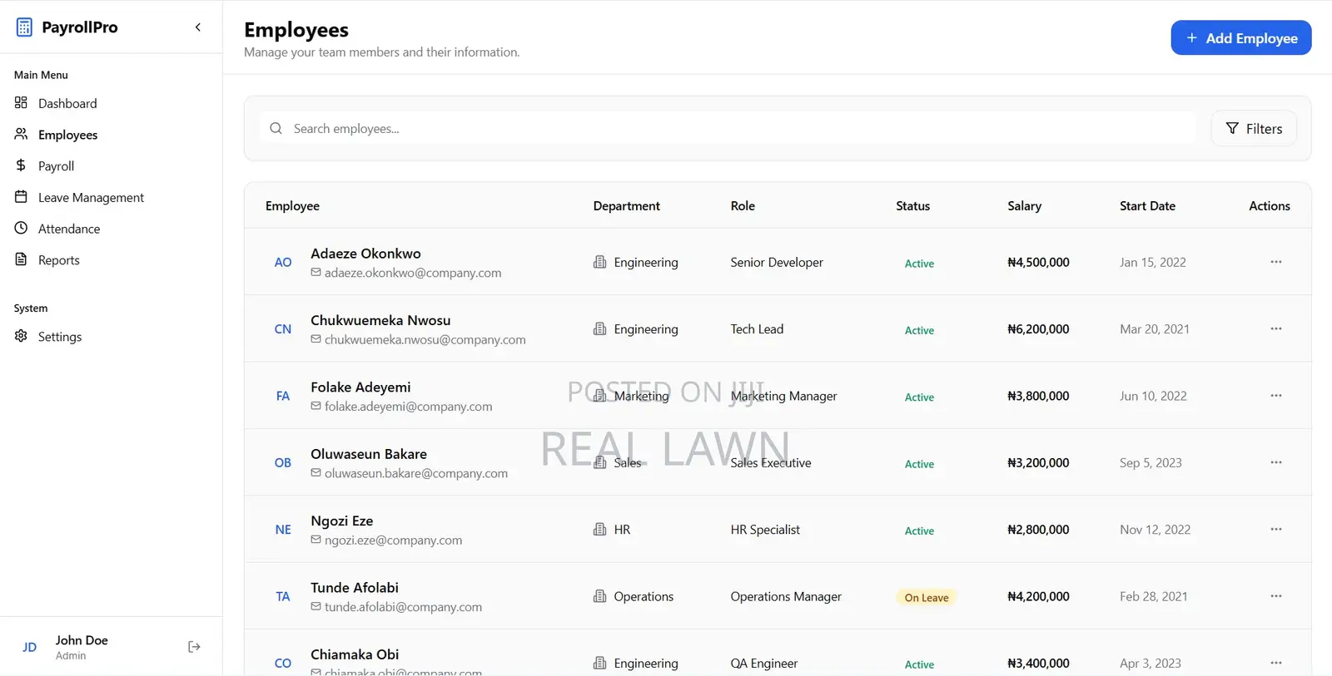Click the building icon next to Operations
Viewport: 1332px width, 676px height.
[x=599, y=596]
